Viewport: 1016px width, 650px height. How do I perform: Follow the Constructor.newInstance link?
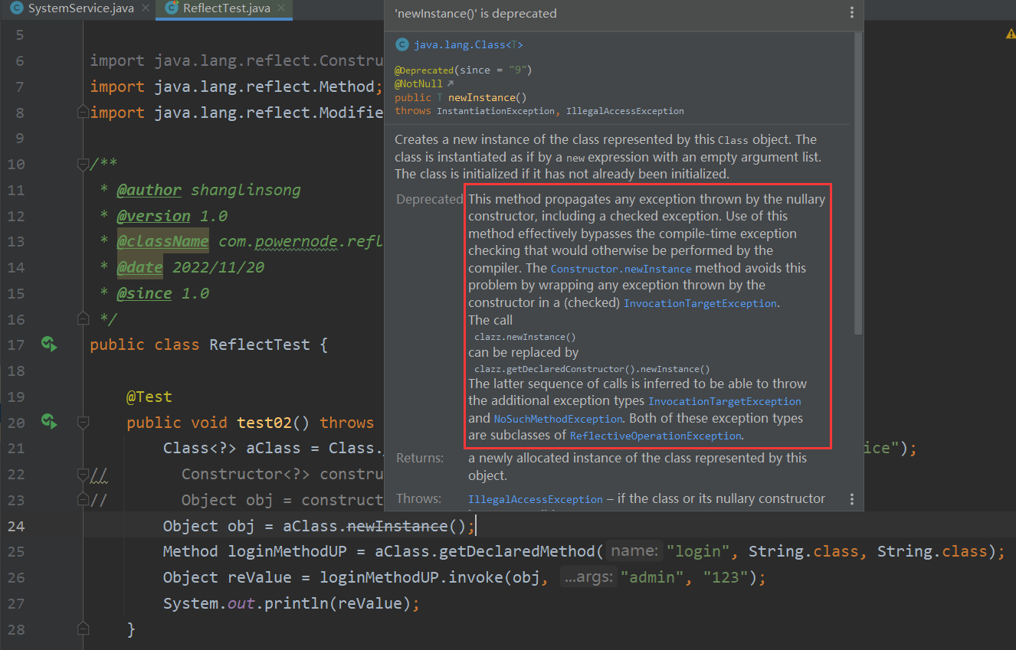point(621,269)
